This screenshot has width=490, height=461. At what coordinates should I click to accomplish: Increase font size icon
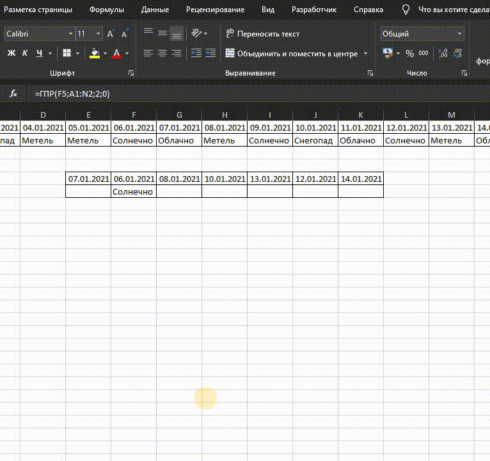(x=110, y=34)
